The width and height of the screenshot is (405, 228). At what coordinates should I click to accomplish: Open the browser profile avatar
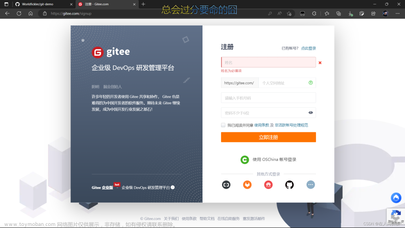386,13
